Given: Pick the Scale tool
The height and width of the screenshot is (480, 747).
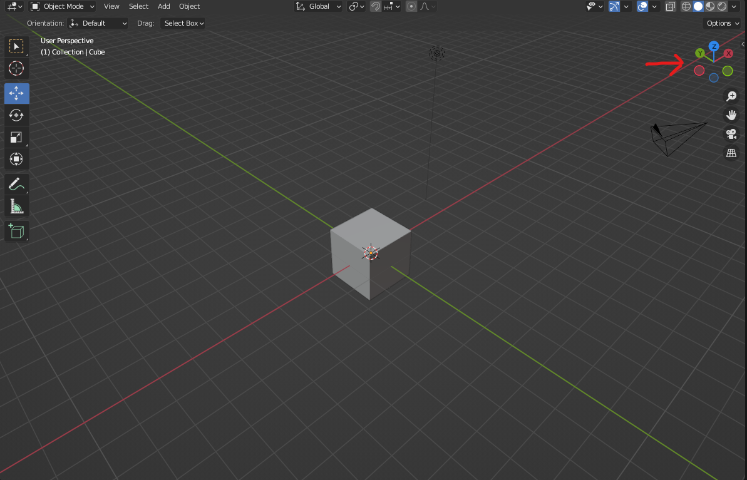Looking at the screenshot, I should coord(17,137).
